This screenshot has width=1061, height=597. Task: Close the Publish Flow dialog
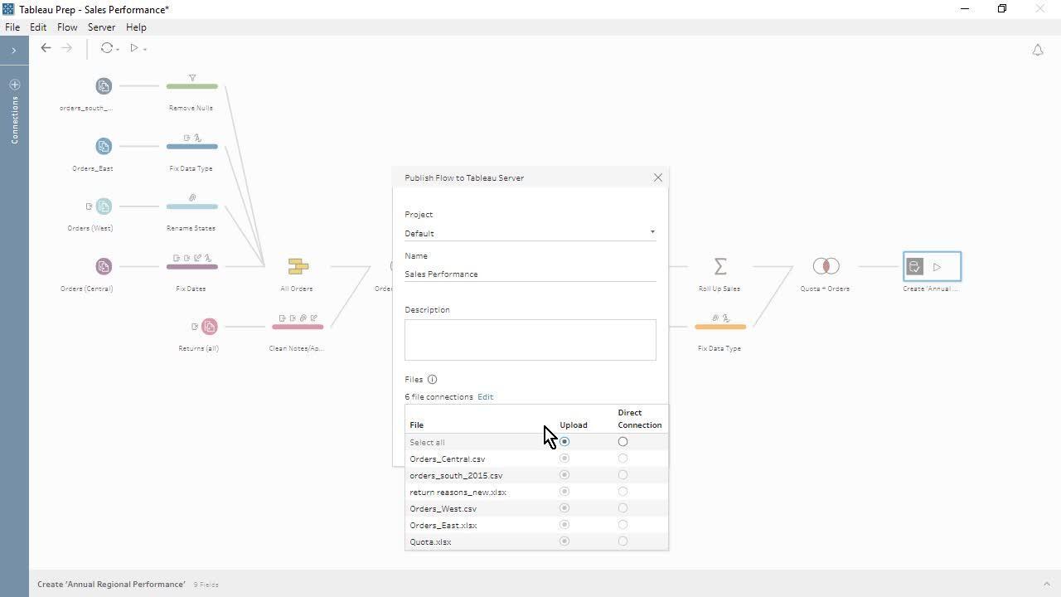[x=657, y=177]
